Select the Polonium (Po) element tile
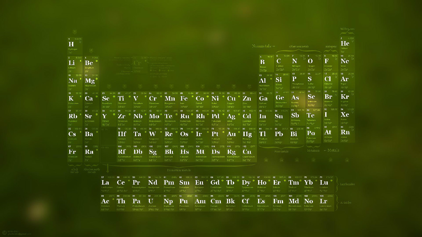 [x=313, y=135]
